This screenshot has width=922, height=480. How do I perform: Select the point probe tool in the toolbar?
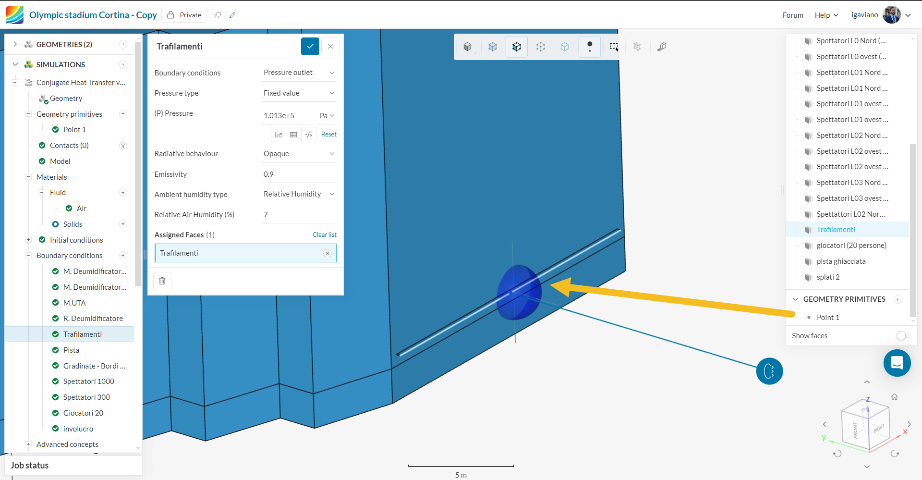click(590, 47)
